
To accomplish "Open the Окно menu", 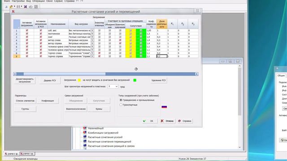I will coord(49,1).
